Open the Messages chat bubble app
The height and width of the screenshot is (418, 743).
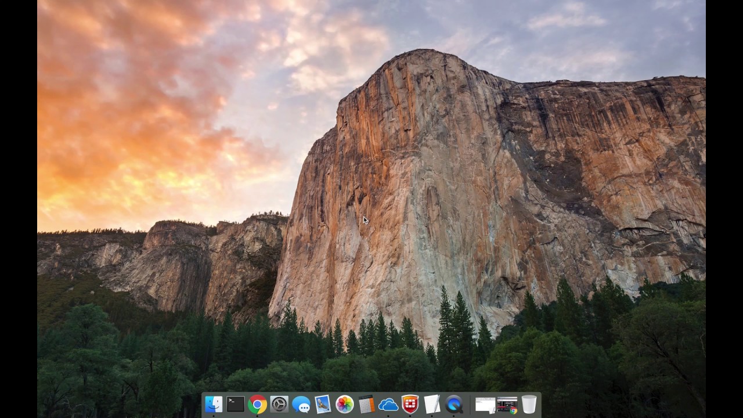pyautogui.click(x=301, y=404)
